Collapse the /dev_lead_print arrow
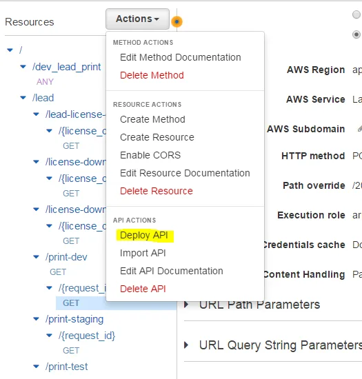Screen dimensions: 362x379 23,67
